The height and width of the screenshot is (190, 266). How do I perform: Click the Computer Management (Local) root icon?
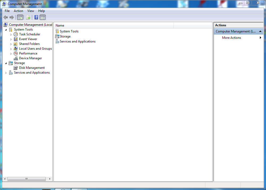point(5,25)
